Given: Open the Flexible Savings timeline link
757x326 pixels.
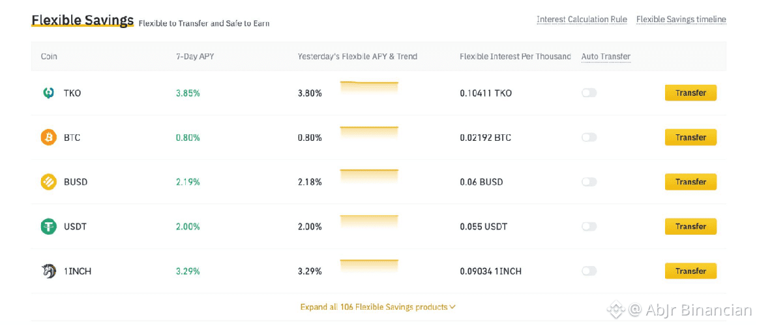Looking at the screenshot, I should pyautogui.click(x=681, y=20).
